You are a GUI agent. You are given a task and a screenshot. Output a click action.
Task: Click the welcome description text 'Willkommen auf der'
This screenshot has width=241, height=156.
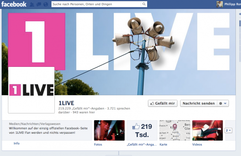pos(48,130)
